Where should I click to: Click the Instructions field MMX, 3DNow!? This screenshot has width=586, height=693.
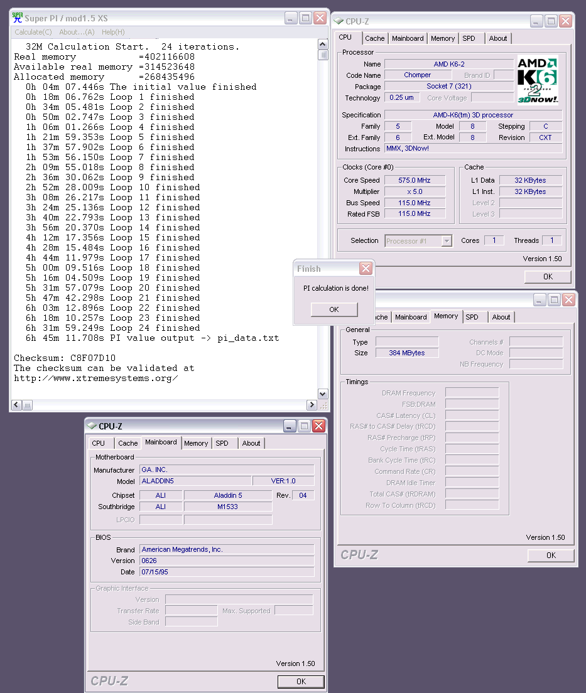click(x=473, y=149)
